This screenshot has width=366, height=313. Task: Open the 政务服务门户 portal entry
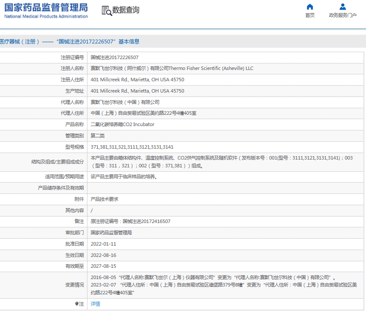coord(343,15)
